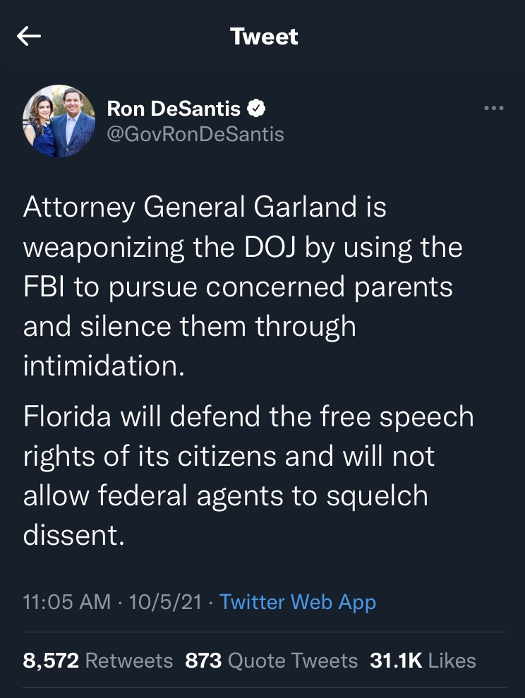Click the "Tweet" header title

tap(264, 37)
